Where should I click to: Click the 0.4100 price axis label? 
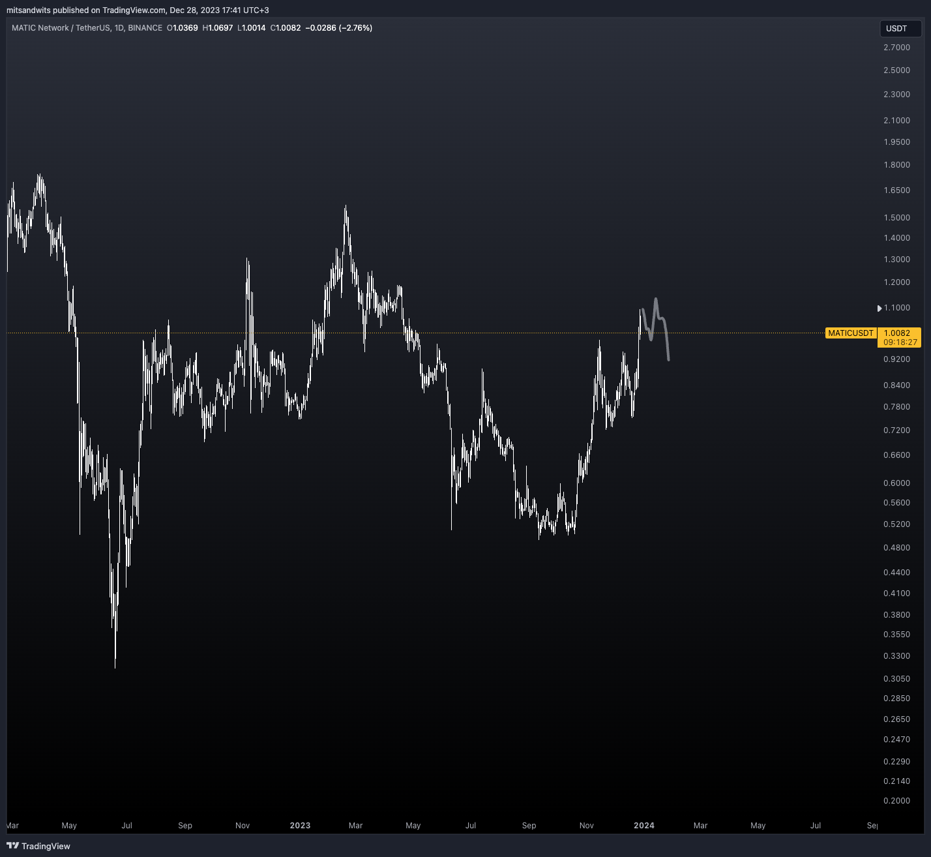896,593
